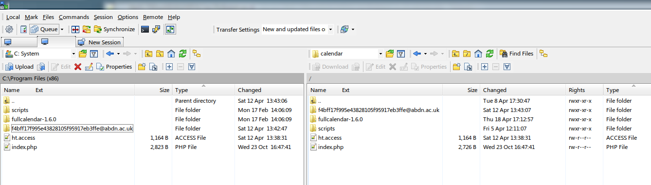Refresh the local directory panel

point(182,54)
